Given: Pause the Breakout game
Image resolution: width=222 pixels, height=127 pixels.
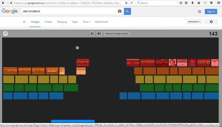Looking at the screenshot, I should point(92,33).
